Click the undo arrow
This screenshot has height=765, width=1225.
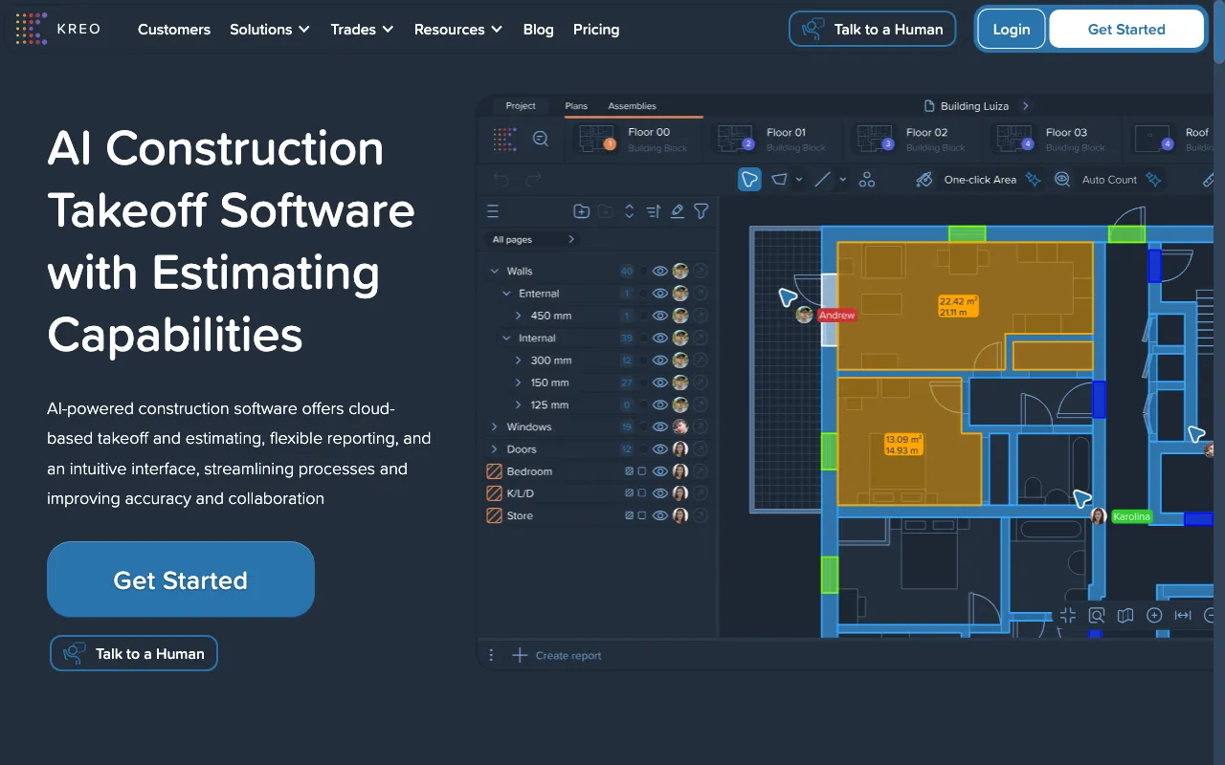pos(501,180)
